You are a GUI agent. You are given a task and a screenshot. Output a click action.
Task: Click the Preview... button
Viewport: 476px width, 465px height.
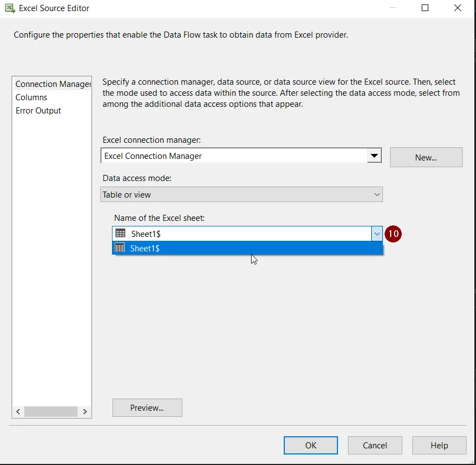click(x=147, y=407)
